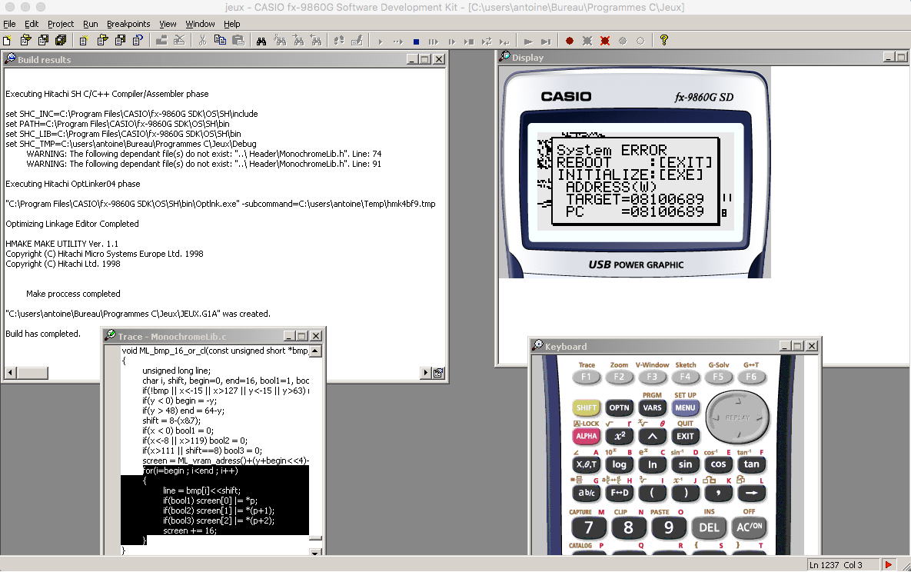Open the Help menu
The width and height of the screenshot is (911, 572).
pos(232,24)
